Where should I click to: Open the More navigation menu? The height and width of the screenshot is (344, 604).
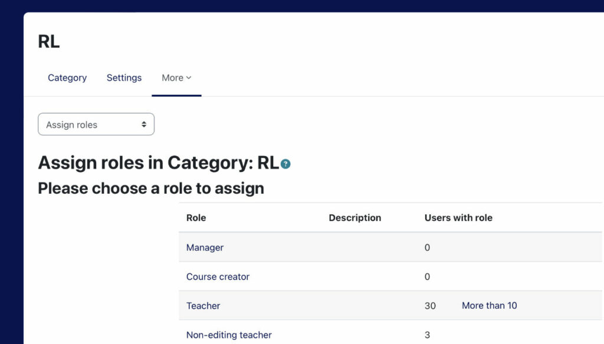click(174, 77)
